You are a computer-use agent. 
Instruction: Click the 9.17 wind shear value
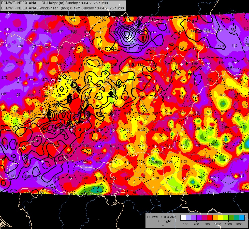pos(208,63)
